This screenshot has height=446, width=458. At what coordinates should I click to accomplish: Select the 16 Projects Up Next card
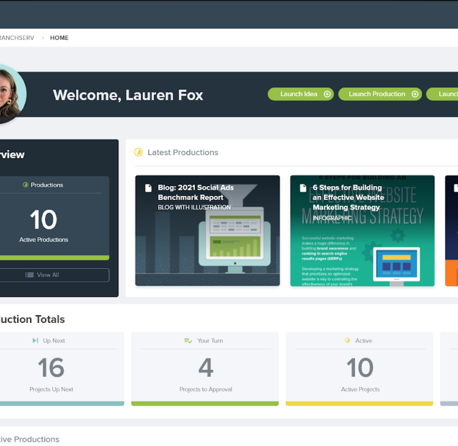57,368
